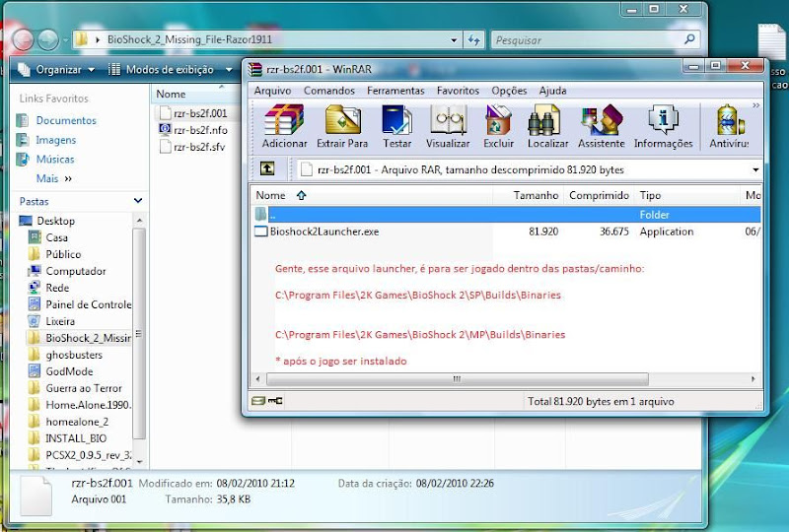This screenshot has height=532, width=789.
Task: Expand Mais favorite links
Action: coord(54,178)
